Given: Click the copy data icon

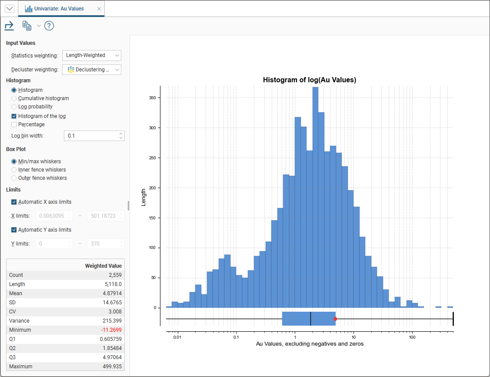Looking at the screenshot, I should (x=27, y=26).
